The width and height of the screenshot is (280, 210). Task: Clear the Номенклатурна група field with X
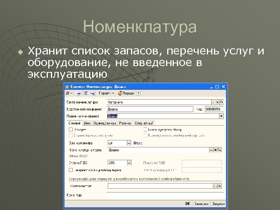(x=215, y=150)
